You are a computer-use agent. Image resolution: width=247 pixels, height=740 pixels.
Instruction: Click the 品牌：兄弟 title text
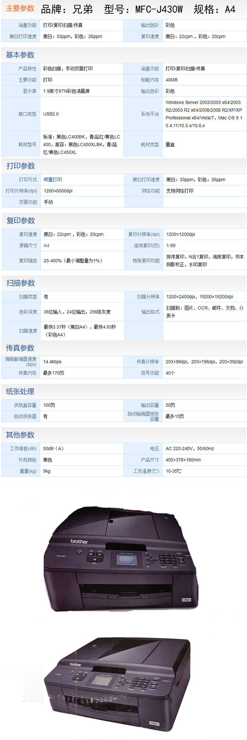click(67, 9)
